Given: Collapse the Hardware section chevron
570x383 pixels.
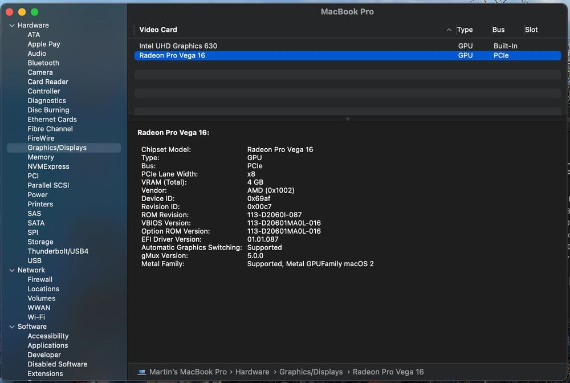Looking at the screenshot, I should (12, 26).
